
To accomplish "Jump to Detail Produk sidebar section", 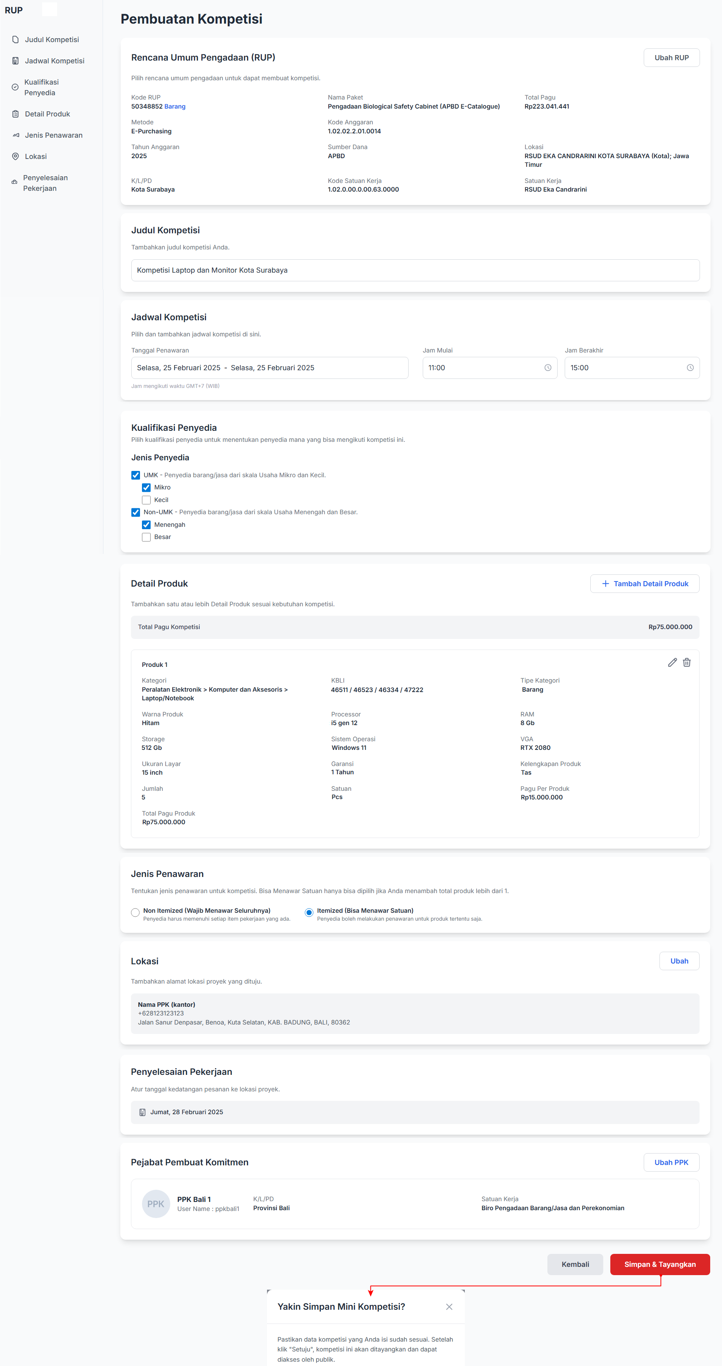I will click(47, 114).
